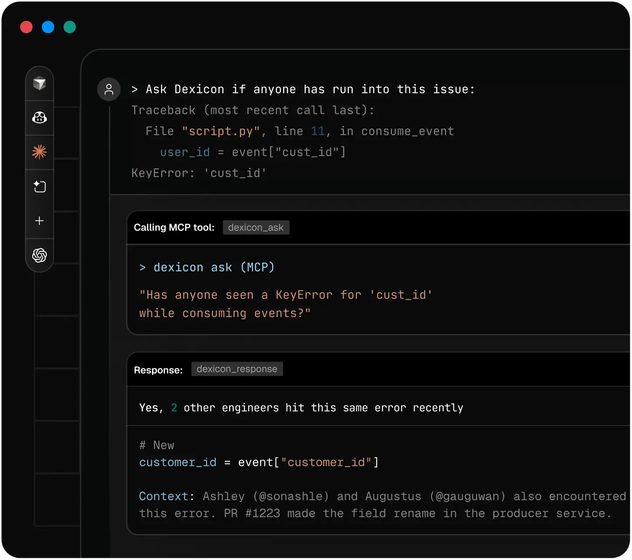632x560 pixels.
Task: Click the green window dot
Action: tap(70, 27)
